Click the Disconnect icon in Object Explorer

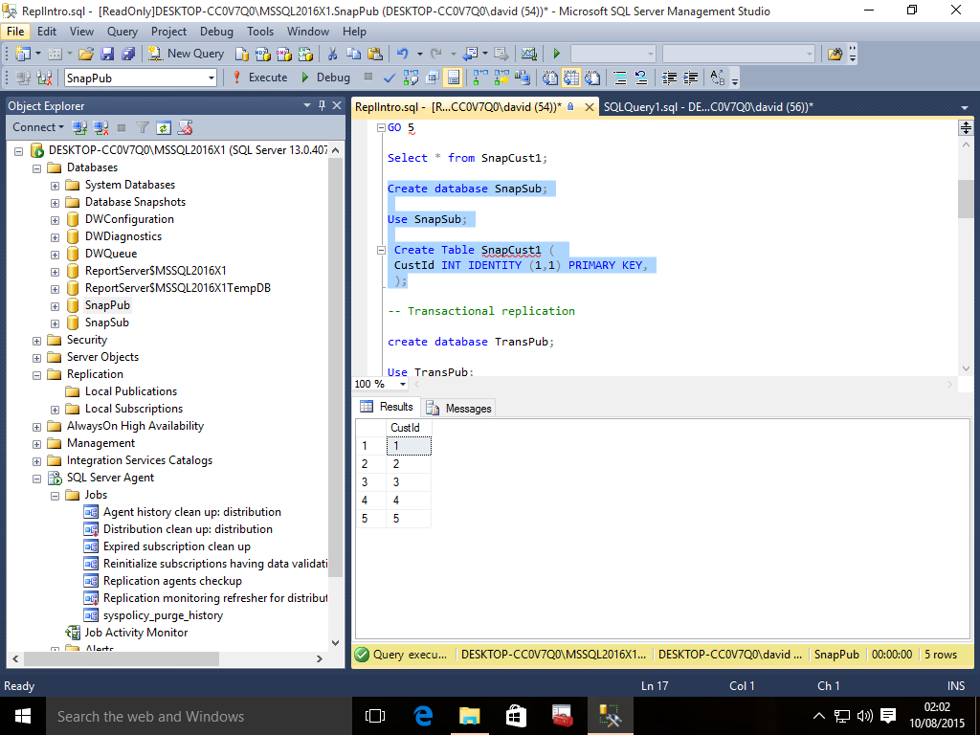(x=100, y=127)
